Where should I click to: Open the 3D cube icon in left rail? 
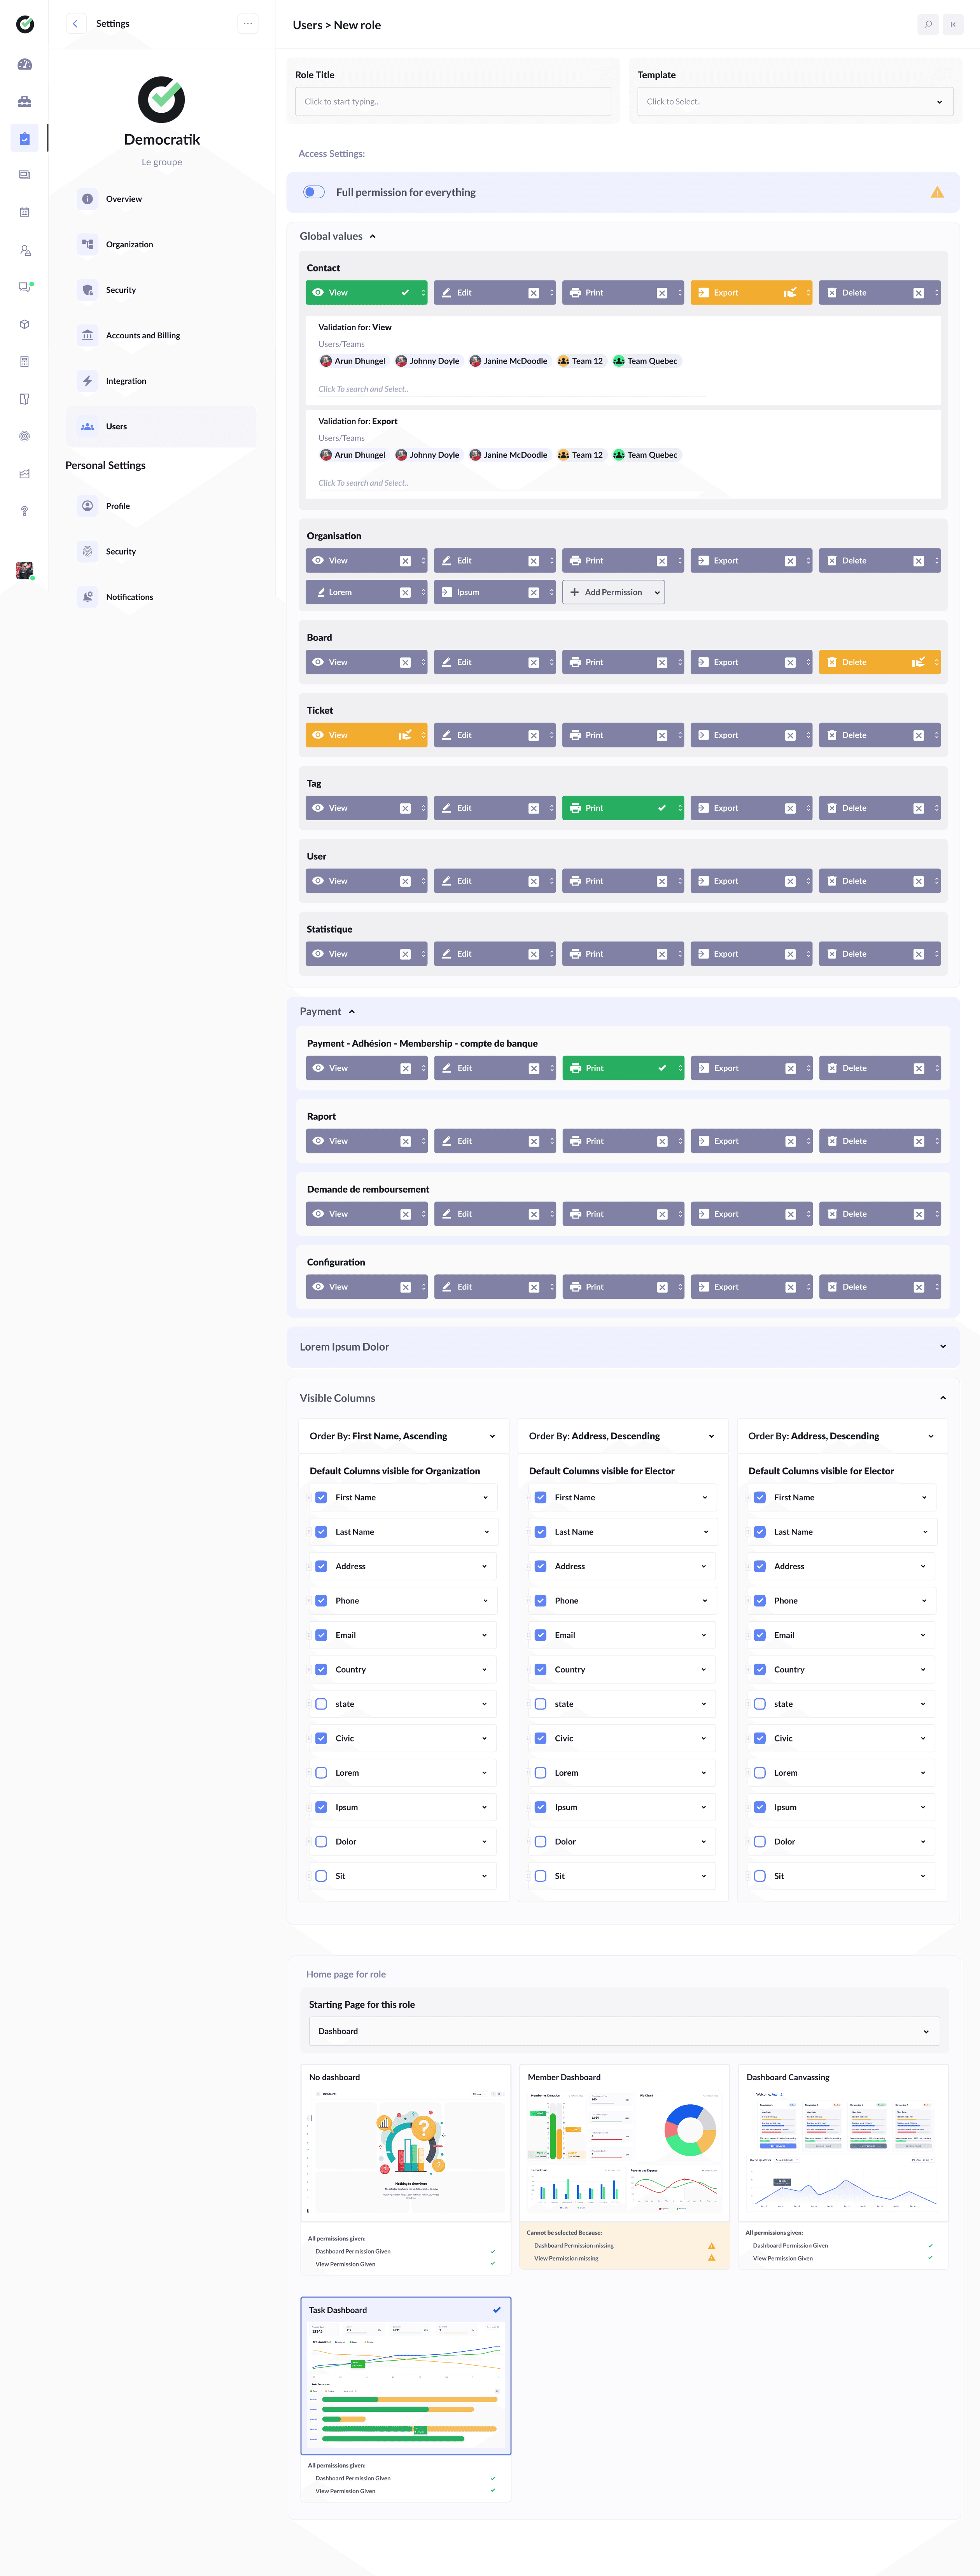(x=25, y=324)
